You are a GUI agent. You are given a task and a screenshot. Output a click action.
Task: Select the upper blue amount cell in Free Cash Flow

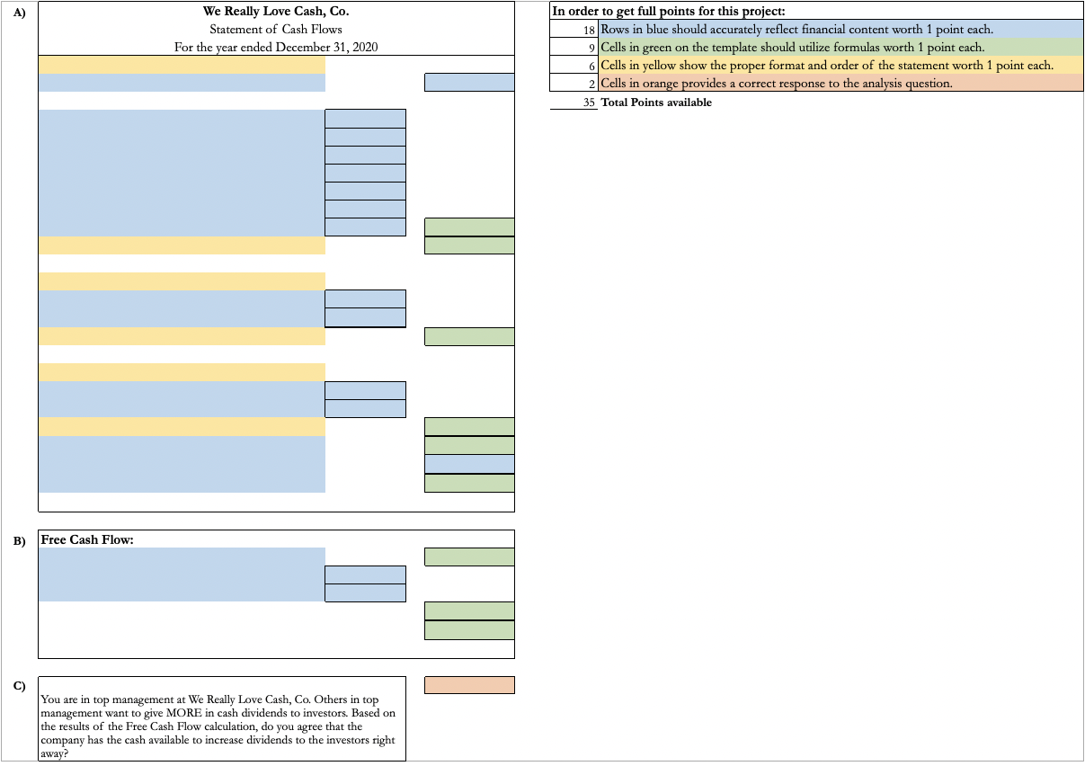[365, 574]
